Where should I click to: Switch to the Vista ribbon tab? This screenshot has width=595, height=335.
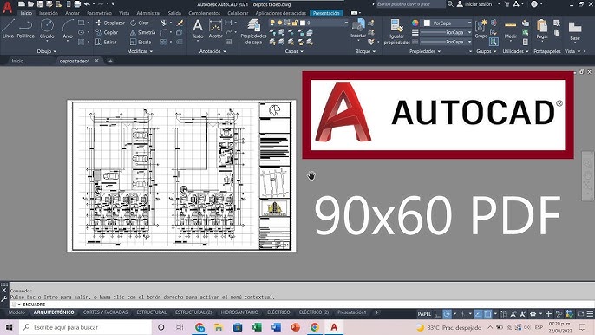click(x=124, y=13)
